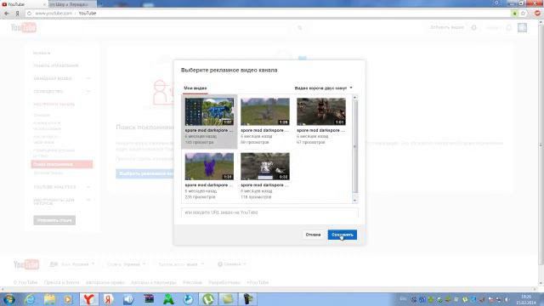Click the bookmark star icon
This screenshot has height=306, width=544.
point(523,14)
